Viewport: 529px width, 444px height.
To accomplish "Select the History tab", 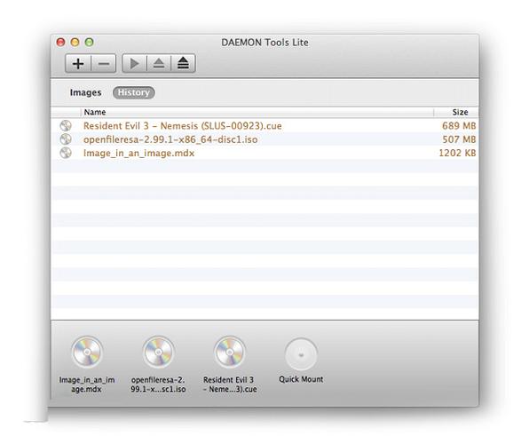I will tap(134, 92).
